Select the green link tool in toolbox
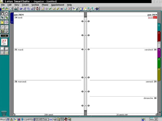The image size is (162, 121). pos(6,17)
